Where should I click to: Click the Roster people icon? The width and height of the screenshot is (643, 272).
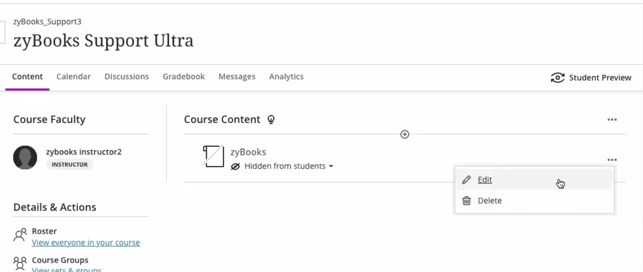click(x=20, y=235)
